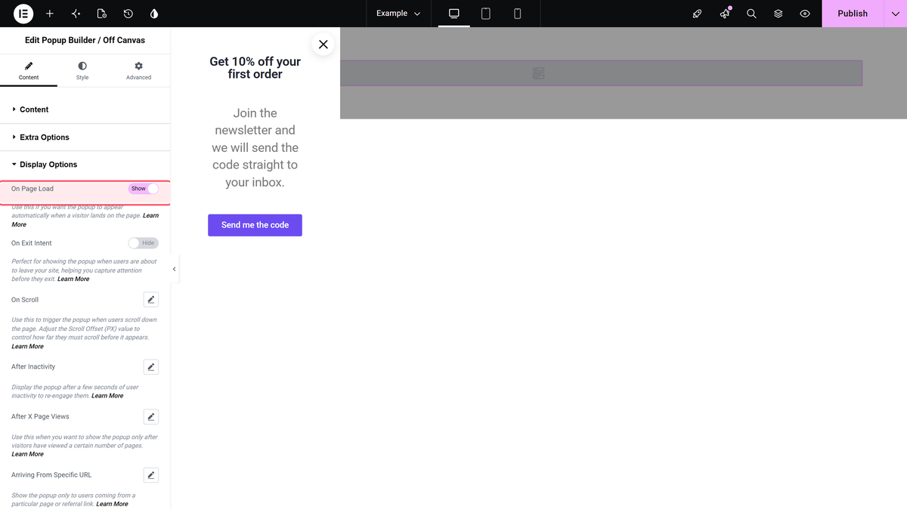Open the Structure layers icon
The image size is (907, 510).
pyautogui.click(x=779, y=14)
